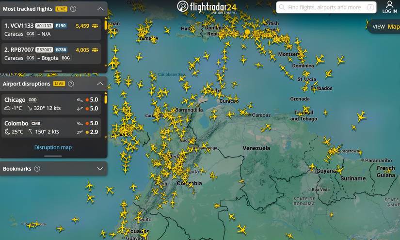The width and height of the screenshot is (400, 240).
Task: Click resize handle under Most tracked flights
Action: click(53, 71)
